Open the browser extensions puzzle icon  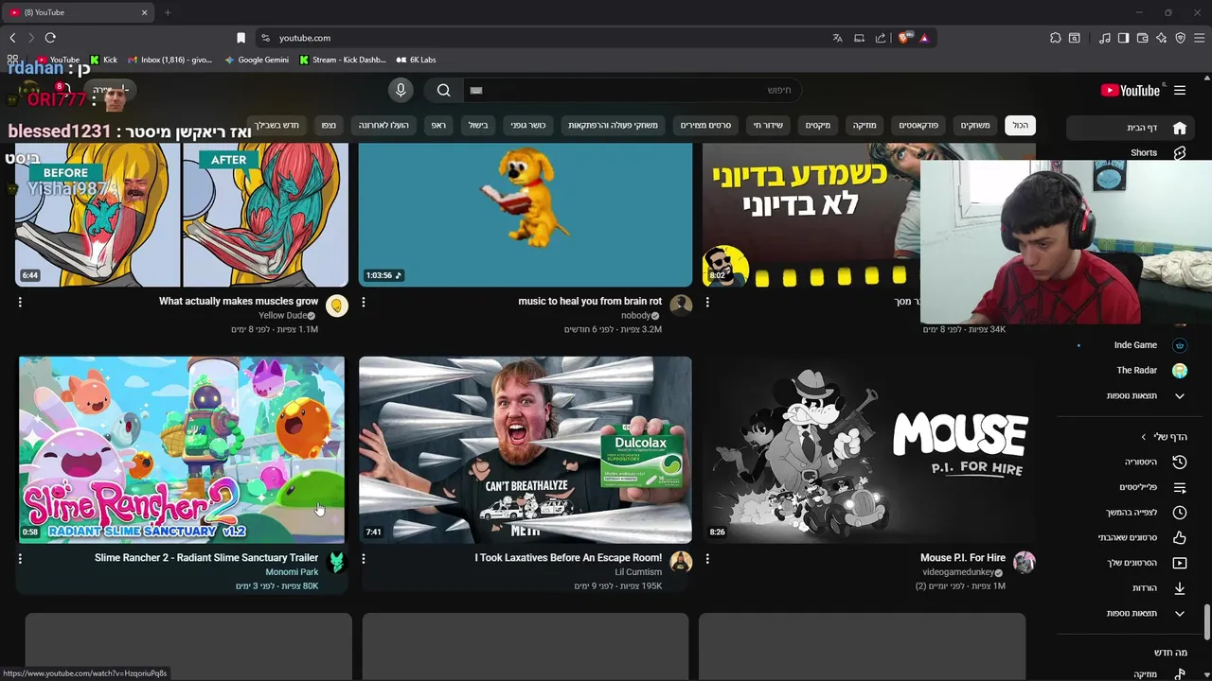click(1055, 38)
